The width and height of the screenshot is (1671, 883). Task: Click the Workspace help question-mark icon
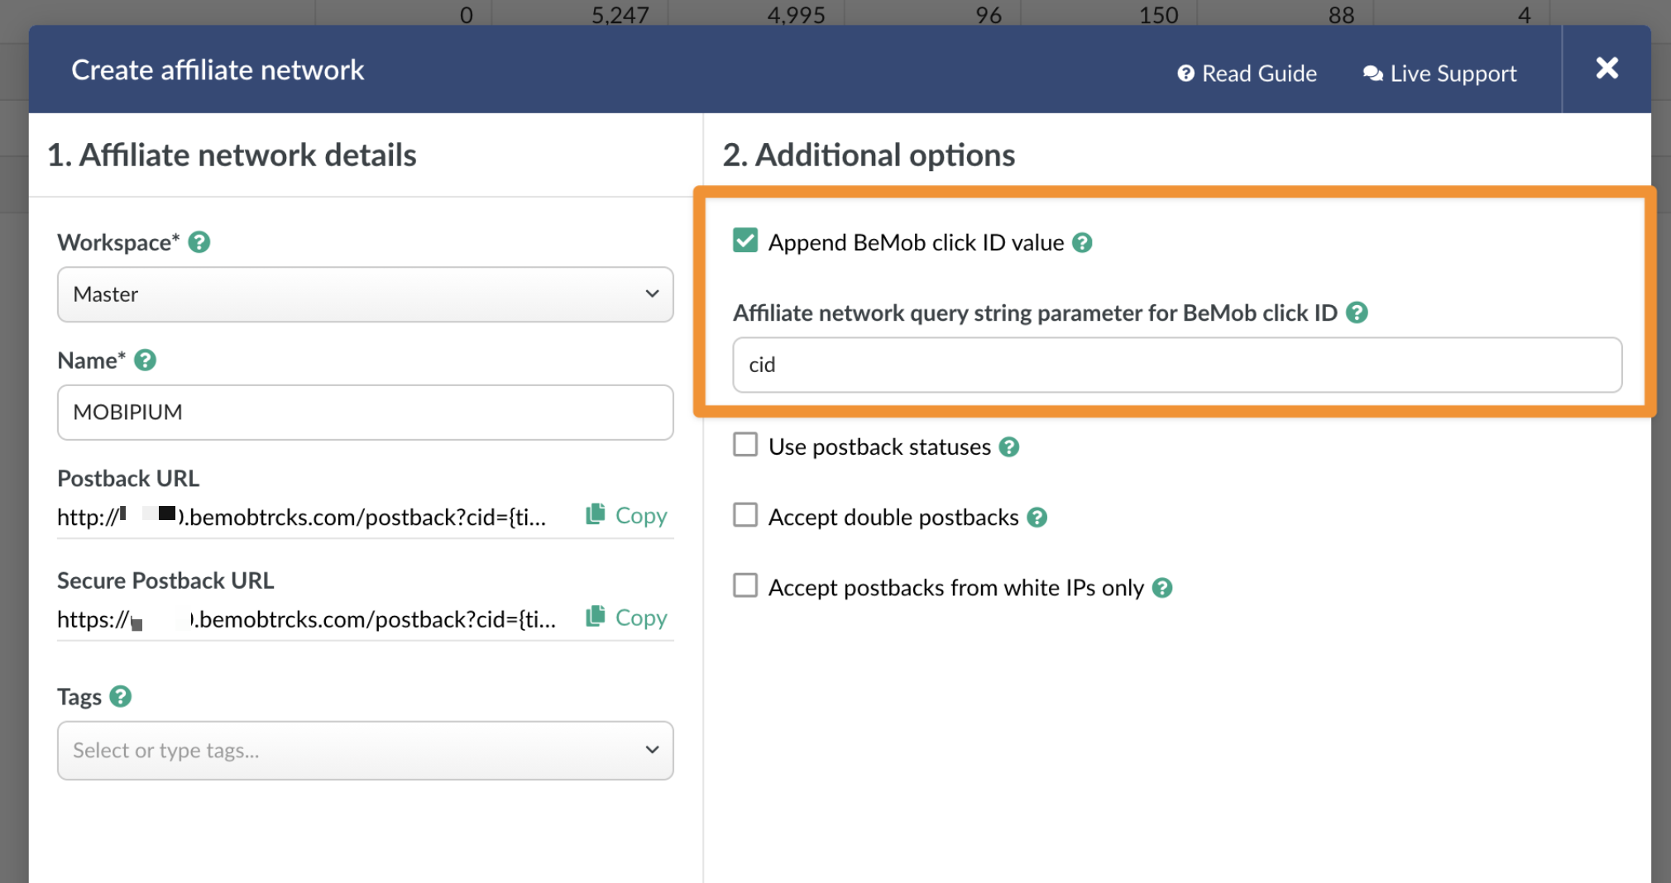[x=199, y=242]
